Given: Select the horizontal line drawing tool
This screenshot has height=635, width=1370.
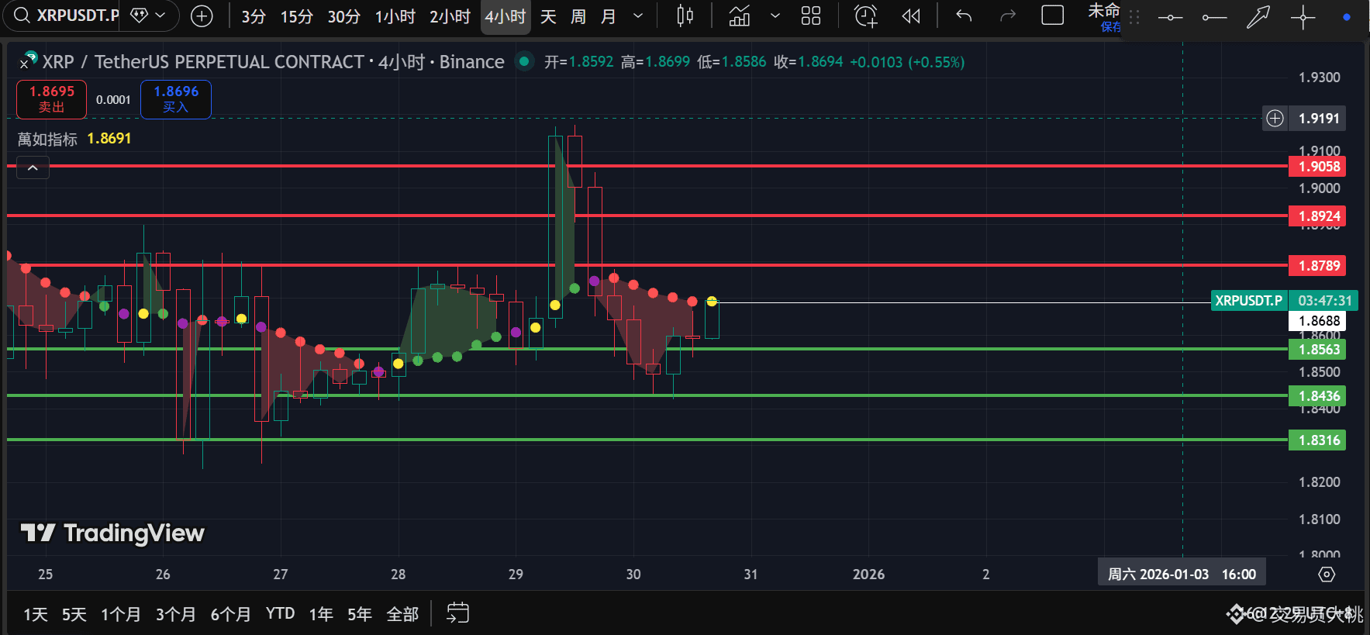Looking at the screenshot, I should tap(1170, 17).
